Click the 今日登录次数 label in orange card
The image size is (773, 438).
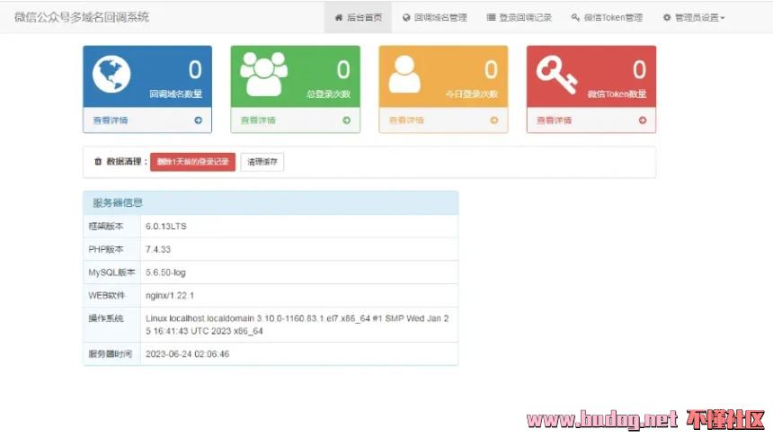472,94
